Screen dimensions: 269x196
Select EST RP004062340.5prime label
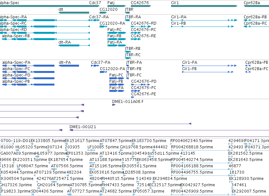click(x=192, y=141)
